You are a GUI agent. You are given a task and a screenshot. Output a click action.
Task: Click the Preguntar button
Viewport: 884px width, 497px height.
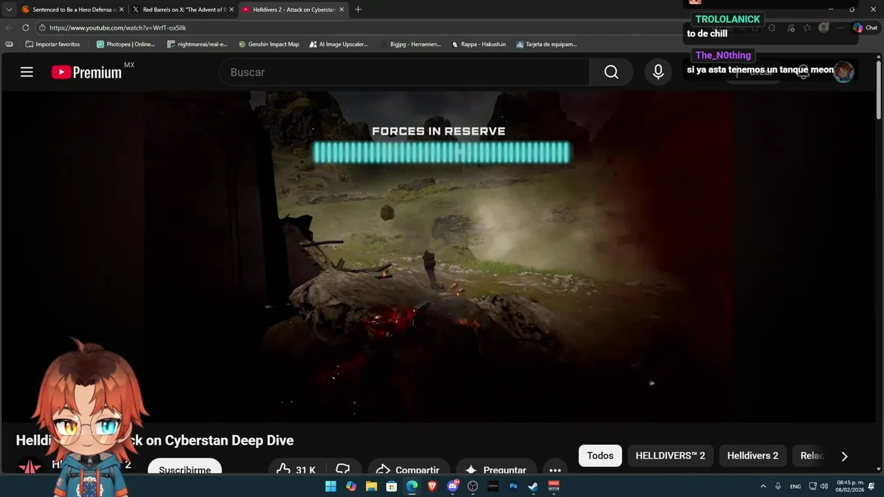(x=496, y=470)
